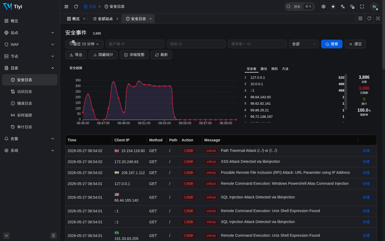Focus the 客户端 IP input field
Viewport: 385px width, 241px height.
pos(135,44)
